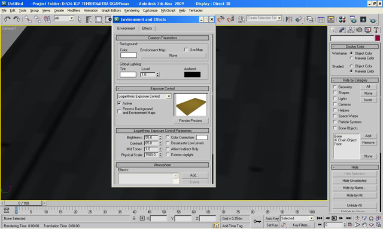The height and width of the screenshot is (229, 383).
Task: Open the Material Editor spheres icon
Action: pyautogui.click(x=342, y=19)
